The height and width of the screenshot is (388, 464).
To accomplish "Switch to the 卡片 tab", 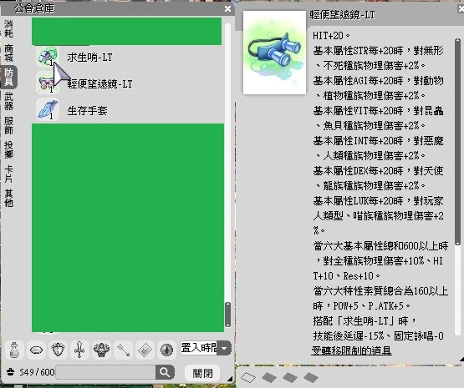I will [8, 174].
